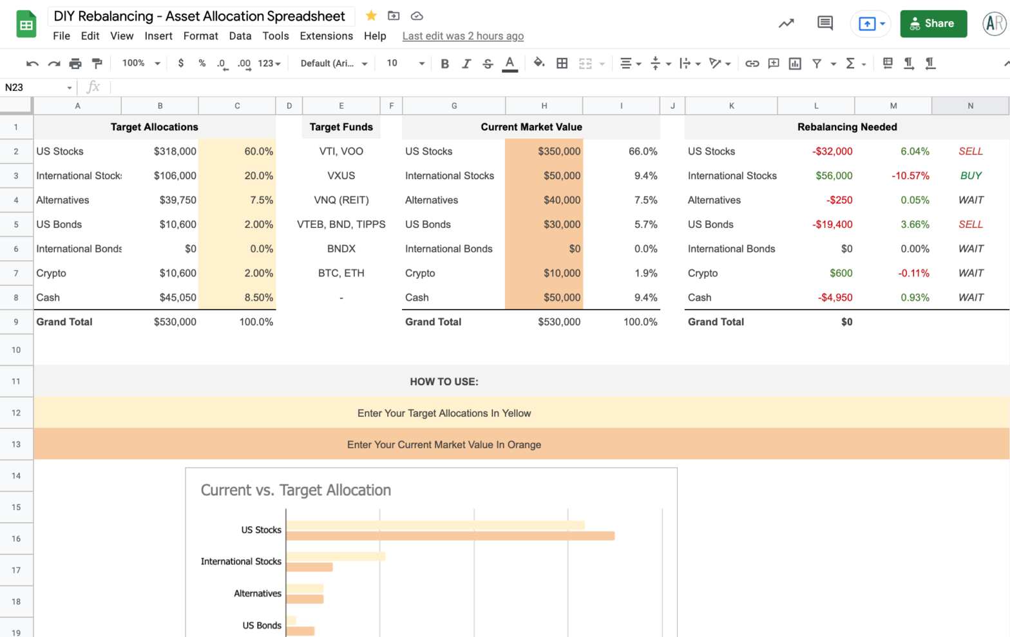1010x637 pixels.
Task: Create a filter with the funnel icon
Action: click(817, 63)
